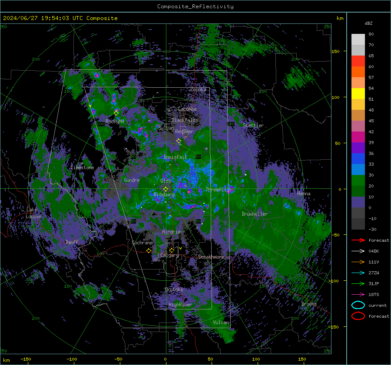The image size is (391, 365).
Task: Click the 150 value on bottom axis
Action: (x=302, y=359)
